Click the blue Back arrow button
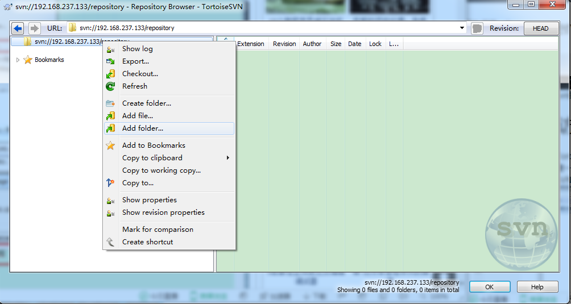The width and height of the screenshot is (571, 304). point(18,28)
